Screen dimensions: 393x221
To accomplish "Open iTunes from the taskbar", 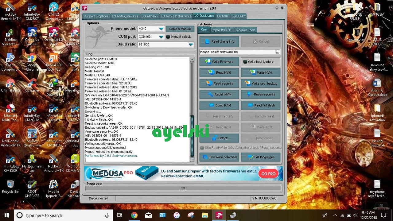I will [x=177, y=215].
